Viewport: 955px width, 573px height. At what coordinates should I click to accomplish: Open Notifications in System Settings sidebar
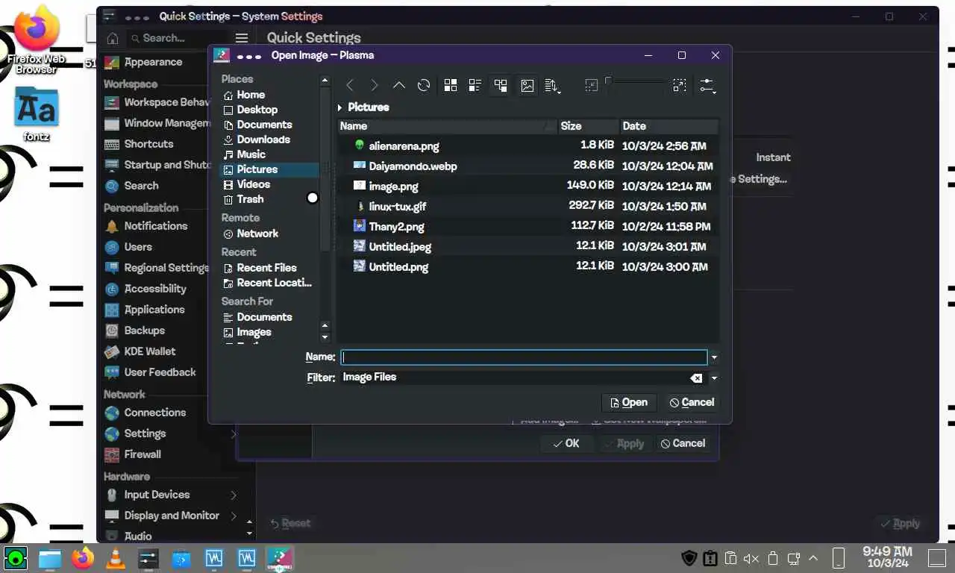(x=156, y=226)
